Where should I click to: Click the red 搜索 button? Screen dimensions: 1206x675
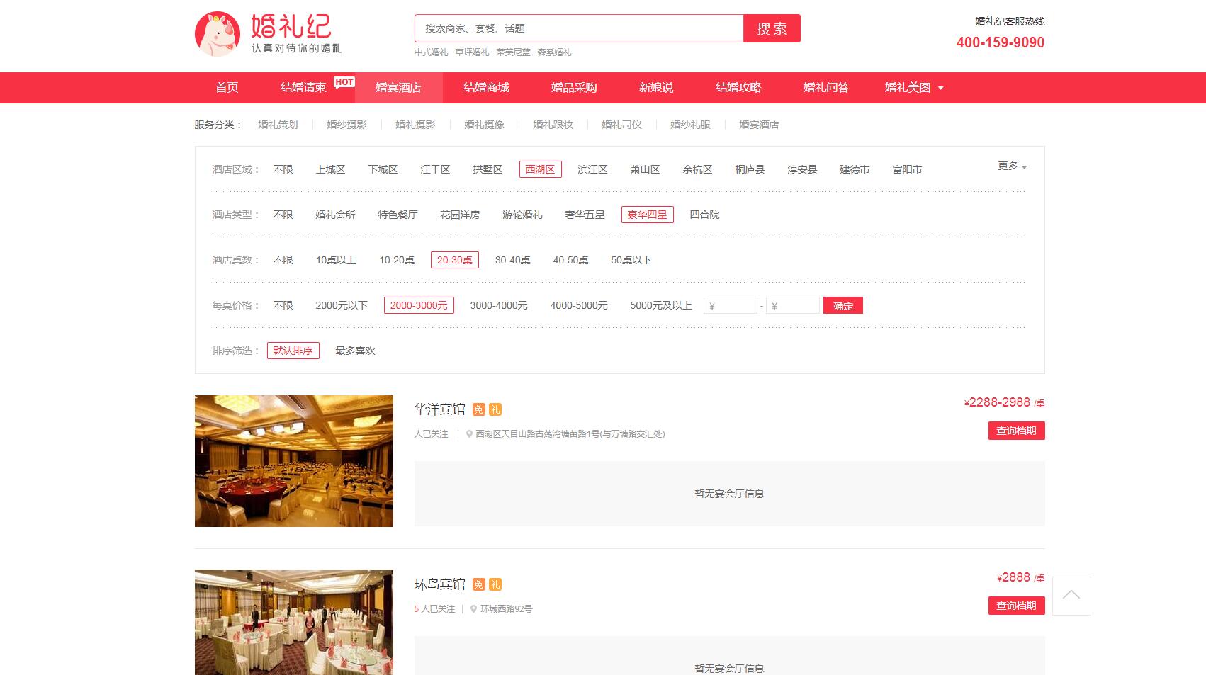[772, 28]
